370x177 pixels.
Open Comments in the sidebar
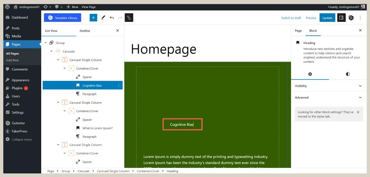(22, 69)
